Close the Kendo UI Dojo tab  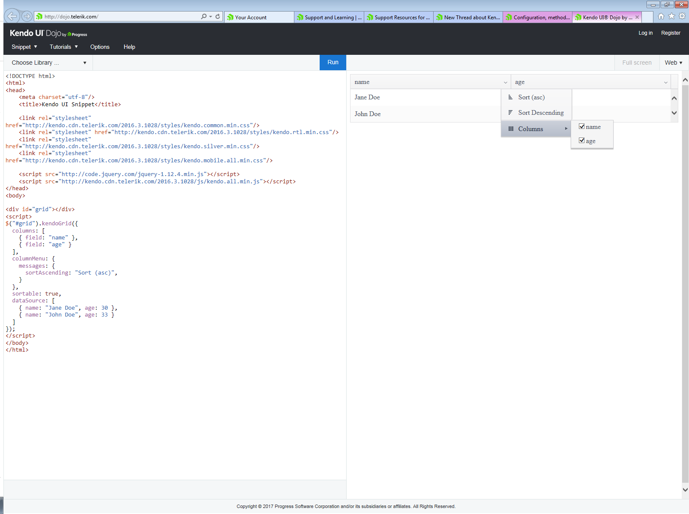[637, 17]
